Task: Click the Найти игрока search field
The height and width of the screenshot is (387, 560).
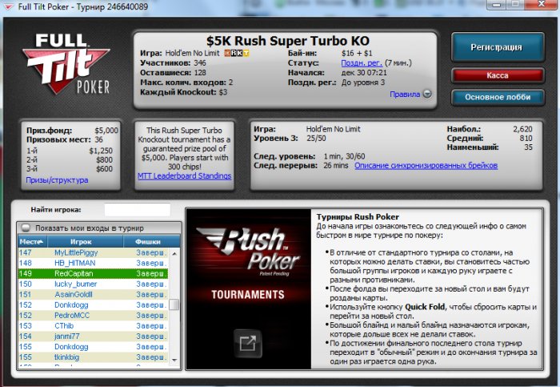Action: click(137, 210)
